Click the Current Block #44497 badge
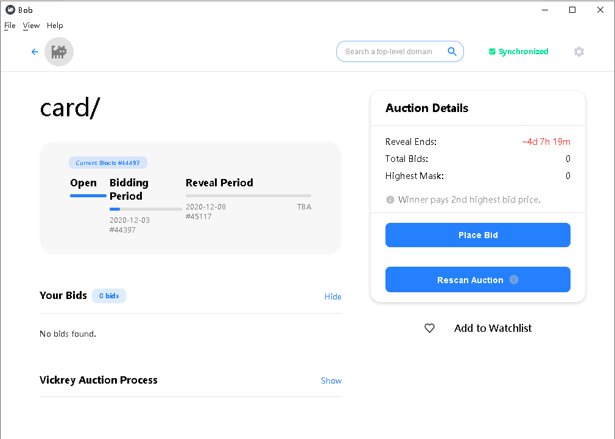The image size is (615, 439). pyautogui.click(x=108, y=163)
